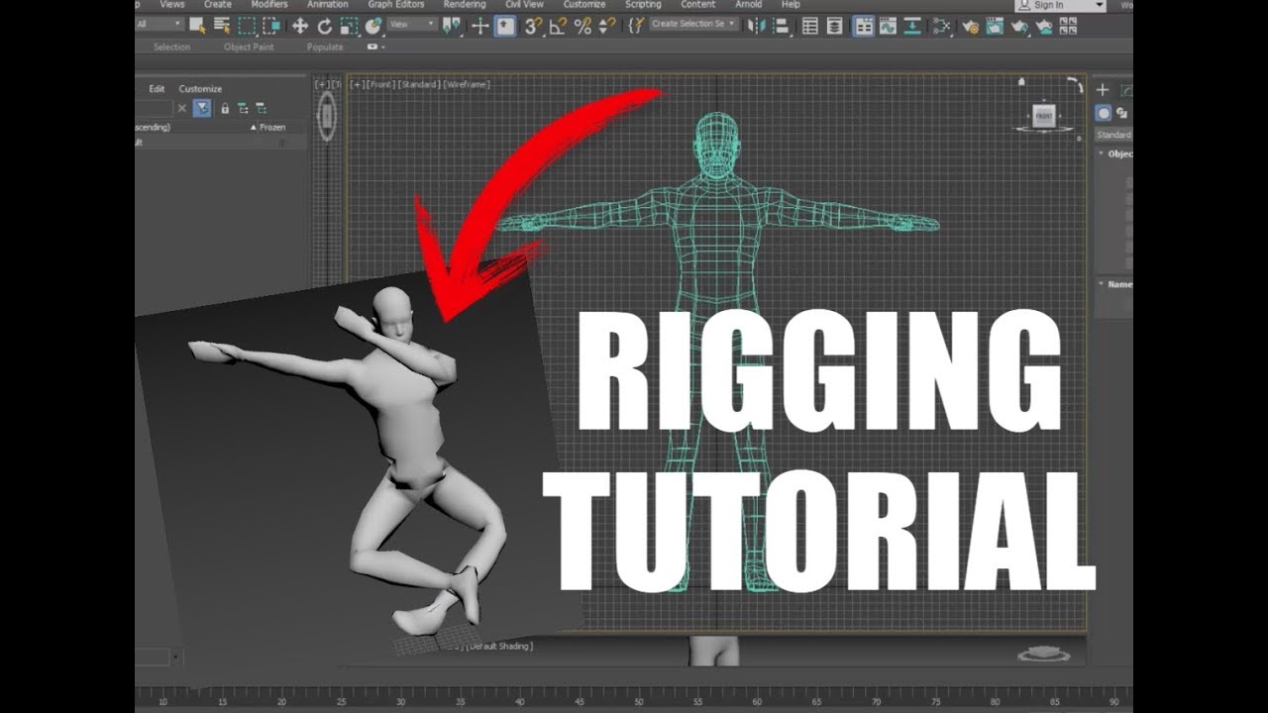This screenshot has height=713, width=1268.
Task: Open the Modifiers menu
Action: click(269, 5)
